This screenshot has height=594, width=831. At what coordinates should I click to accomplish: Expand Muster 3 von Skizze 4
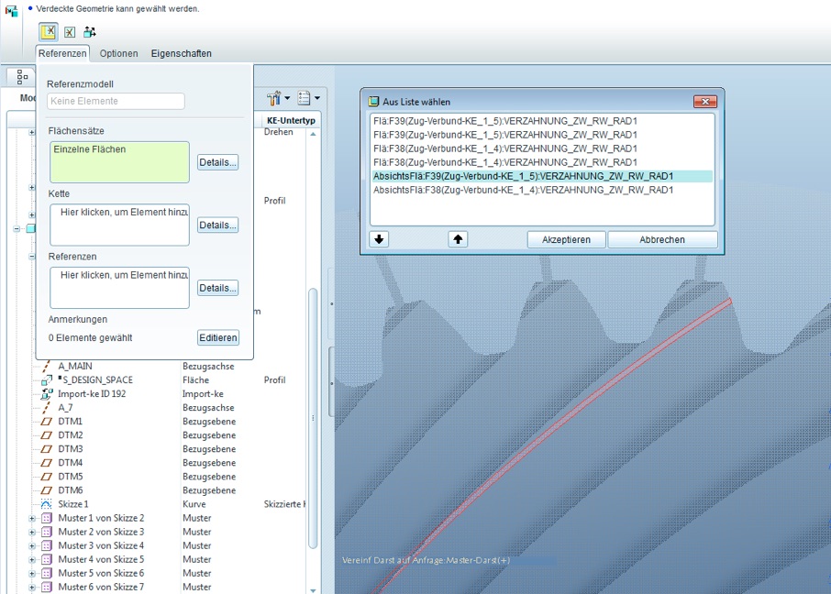pos(32,545)
